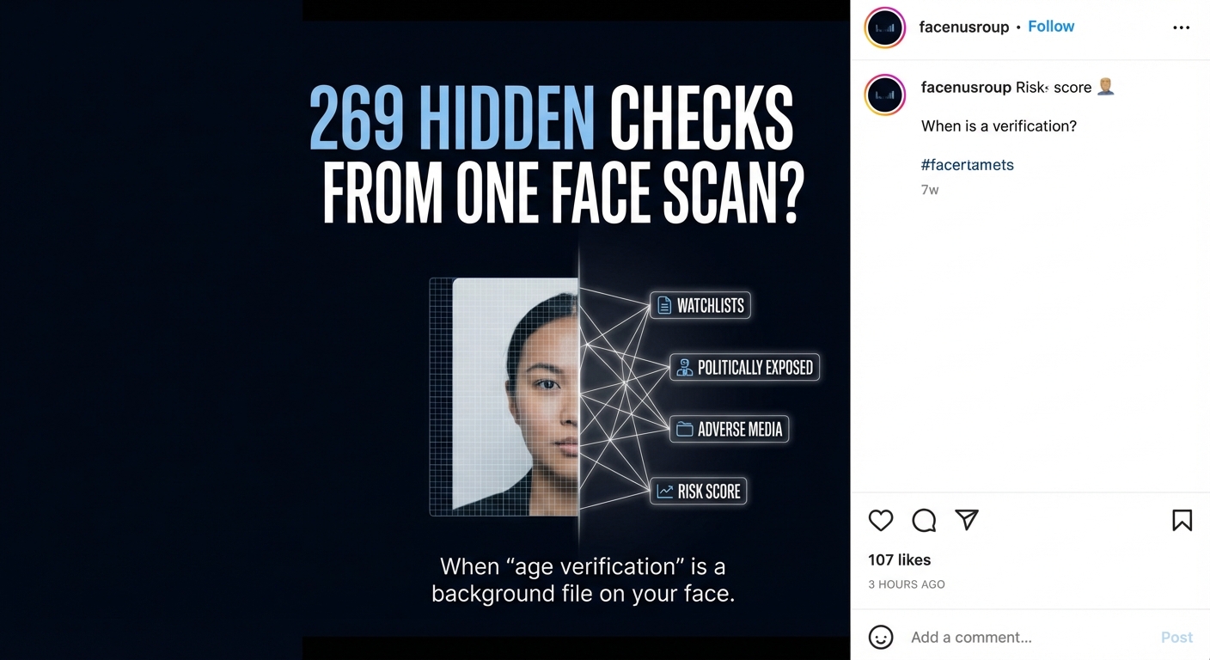Click the 3 HOURS AGO timestamp
The width and height of the screenshot is (1210, 660).
pos(906,584)
